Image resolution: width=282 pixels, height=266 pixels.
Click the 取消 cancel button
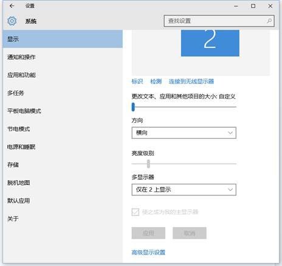tap(190, 233)
